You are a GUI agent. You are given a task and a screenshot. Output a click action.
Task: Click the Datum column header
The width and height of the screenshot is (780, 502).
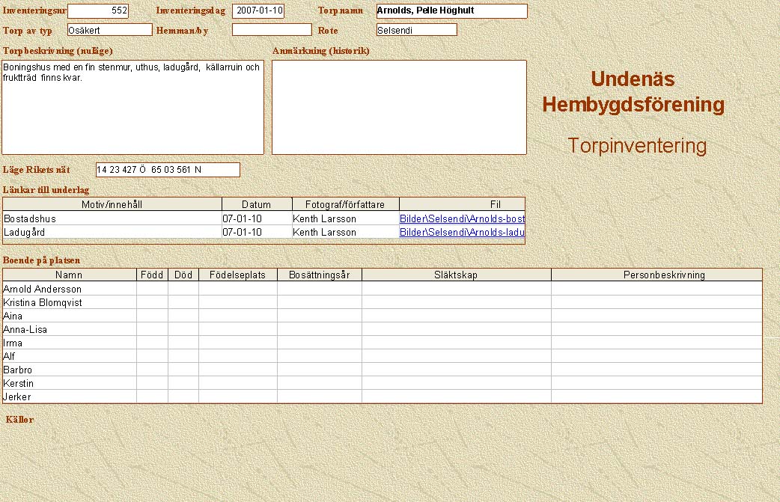point(257,205)
